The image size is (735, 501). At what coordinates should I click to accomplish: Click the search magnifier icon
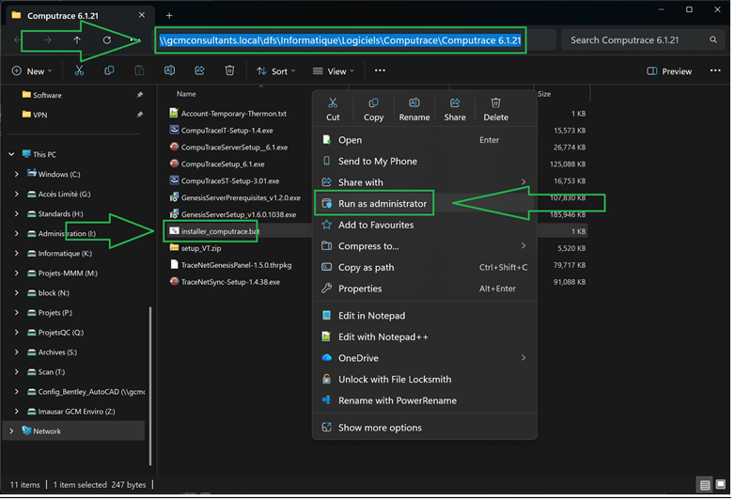[x=713, y=39]
